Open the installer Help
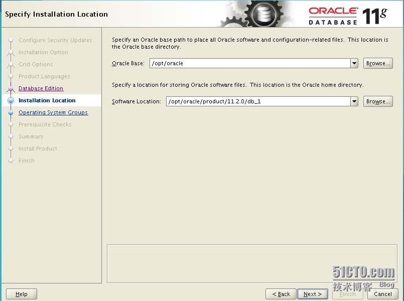Viewport: 404px width, 301px height. [x=22, y=294]
